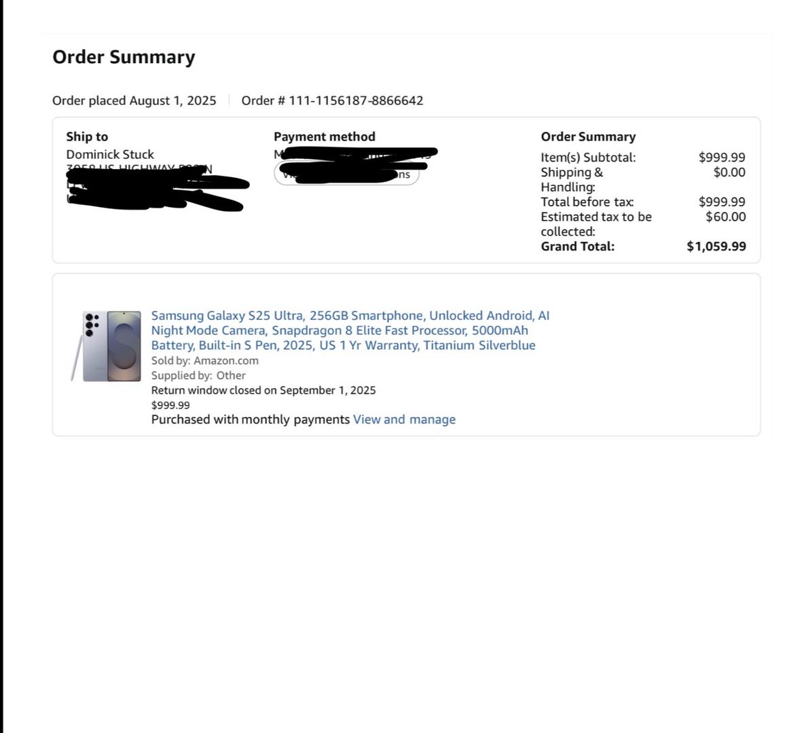Open the Samsung Galaxy S25 Ultra product title link
800x733 pixels.
350,331
